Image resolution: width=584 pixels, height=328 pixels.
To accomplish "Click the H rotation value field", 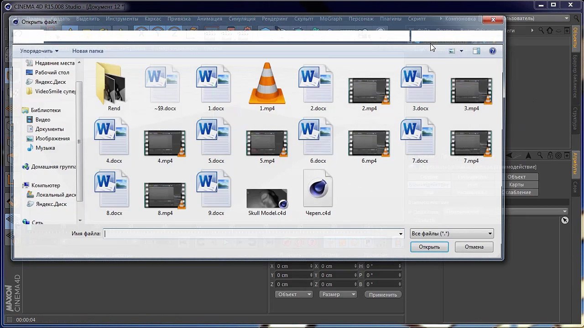I will [x=382, y=266].
